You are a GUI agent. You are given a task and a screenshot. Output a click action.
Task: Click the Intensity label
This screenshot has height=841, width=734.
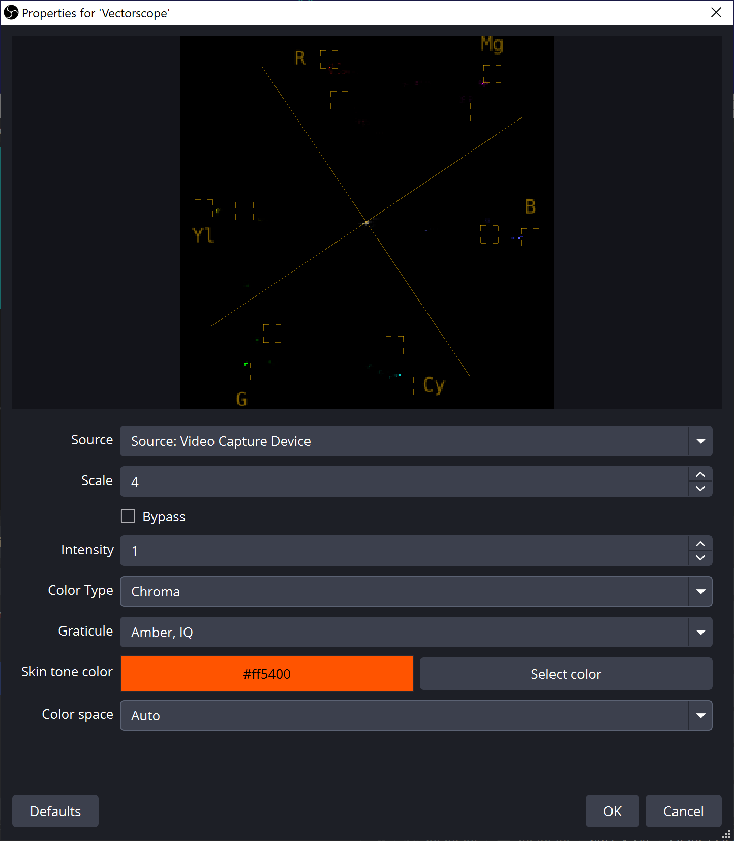(x=87, y=550)
